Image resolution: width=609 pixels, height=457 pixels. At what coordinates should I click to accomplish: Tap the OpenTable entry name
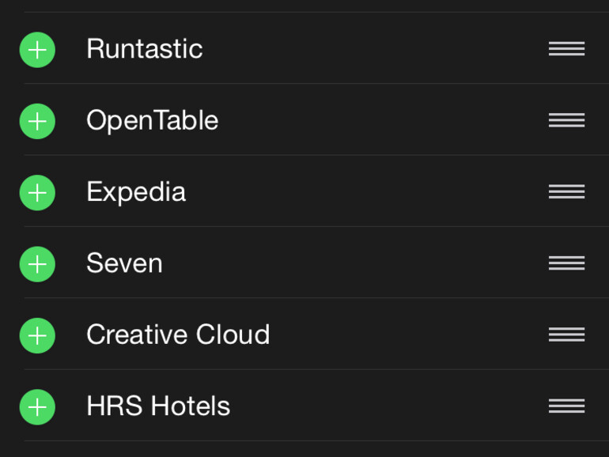pos(152,120)
